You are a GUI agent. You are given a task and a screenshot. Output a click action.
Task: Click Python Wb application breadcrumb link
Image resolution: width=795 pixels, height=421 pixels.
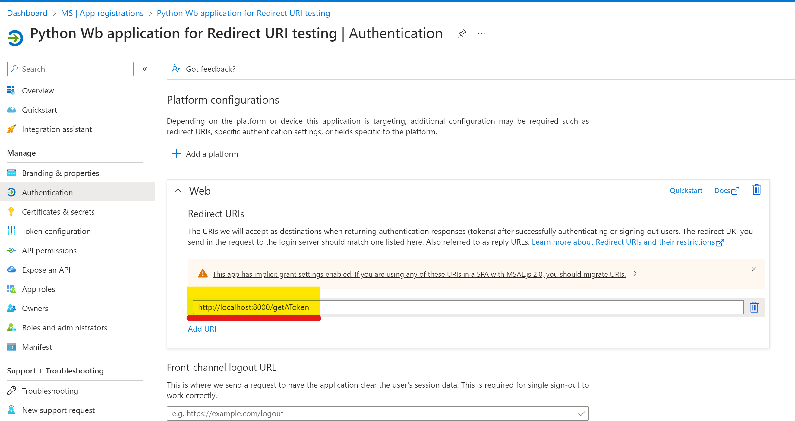[243, 13]
